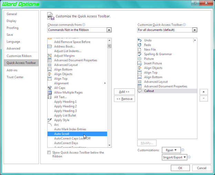
Task: Click the commands list scroll up arrow
Action: click(109, 41)
